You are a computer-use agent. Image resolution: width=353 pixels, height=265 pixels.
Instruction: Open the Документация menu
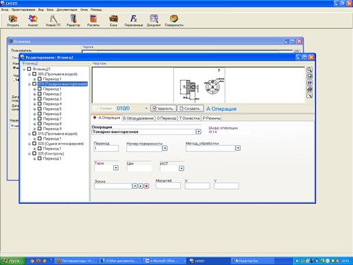[66, 10]
